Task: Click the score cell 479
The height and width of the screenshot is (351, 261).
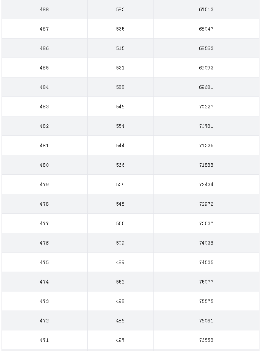Action: [x=44, y=185]
